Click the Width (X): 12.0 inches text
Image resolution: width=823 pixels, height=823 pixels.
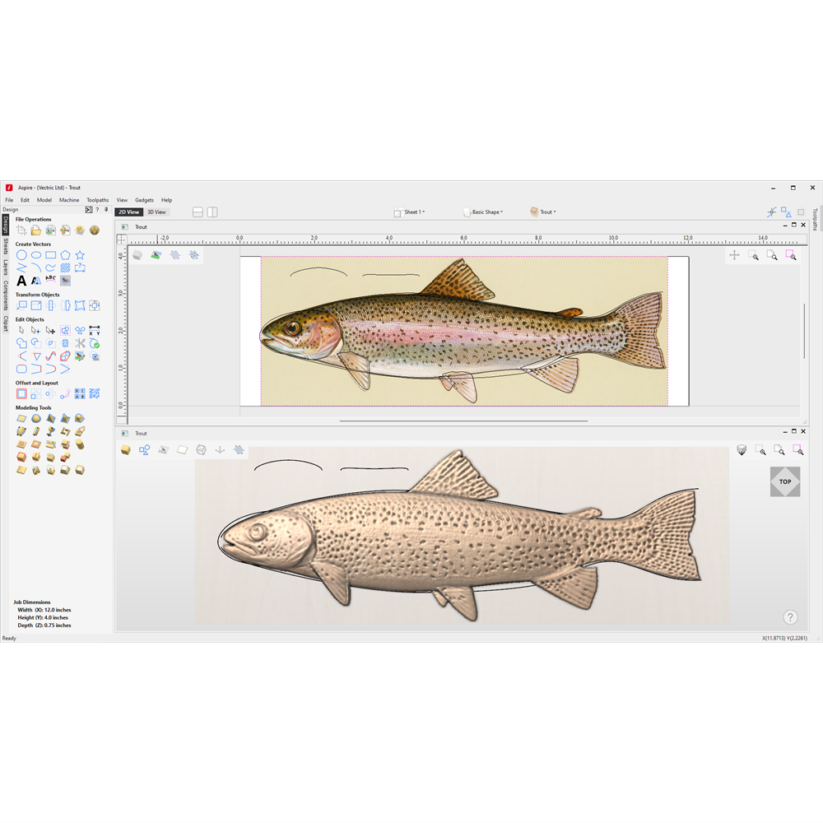(44, 610)
